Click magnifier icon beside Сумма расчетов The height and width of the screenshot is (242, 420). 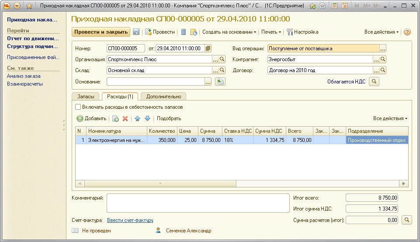point(406,220)
